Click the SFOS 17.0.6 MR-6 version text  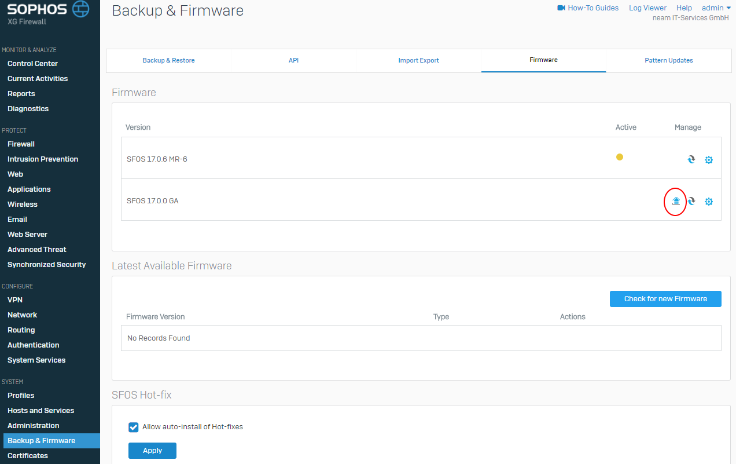157,159
